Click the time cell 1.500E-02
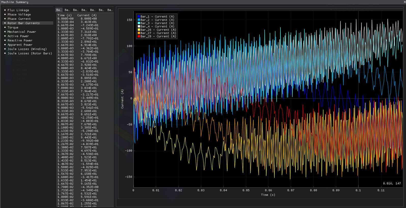 point(65,167)
